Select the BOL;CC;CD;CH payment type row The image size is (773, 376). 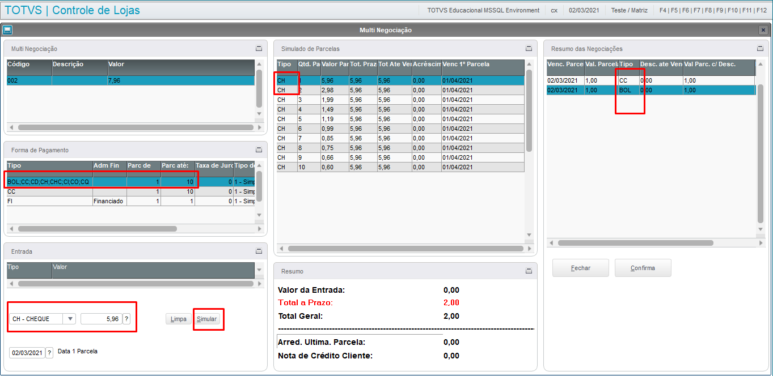pos(130,182)
